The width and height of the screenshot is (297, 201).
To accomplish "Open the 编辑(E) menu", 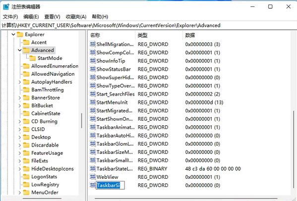I will [x=31, y=17].
